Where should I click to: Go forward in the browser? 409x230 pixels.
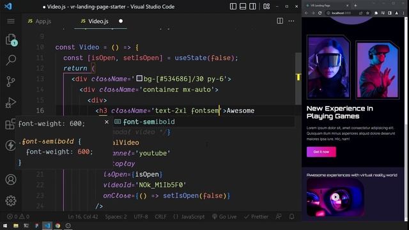(x=313, y=13)
